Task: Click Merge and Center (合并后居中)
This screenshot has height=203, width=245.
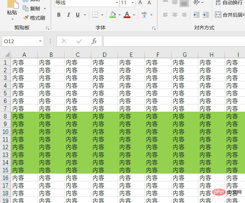Action: pos(230,15)
